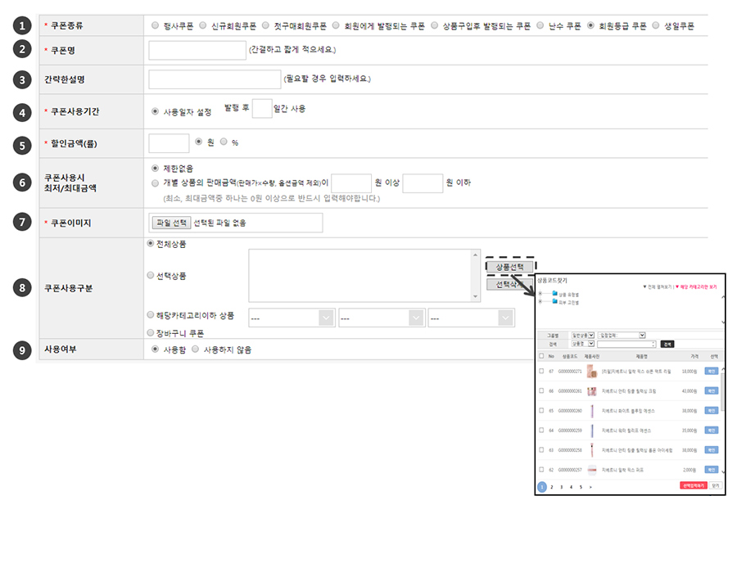Open the third category dropdown
737x577 pixels.
pyautogui.click(x=471, y=318)
